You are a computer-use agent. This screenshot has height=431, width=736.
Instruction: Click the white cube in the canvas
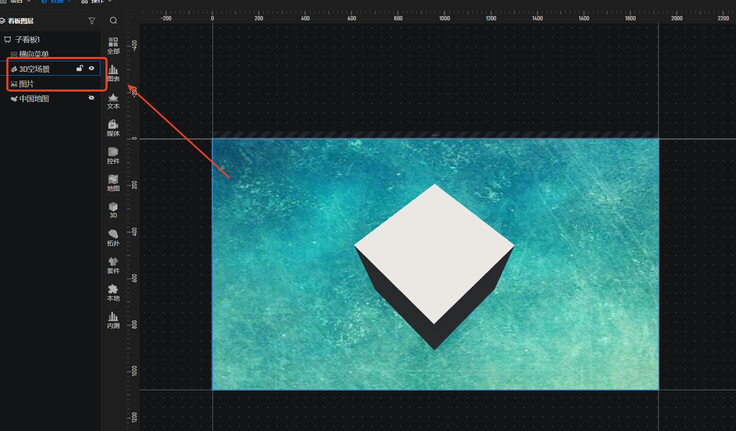[x=434, y=249]
